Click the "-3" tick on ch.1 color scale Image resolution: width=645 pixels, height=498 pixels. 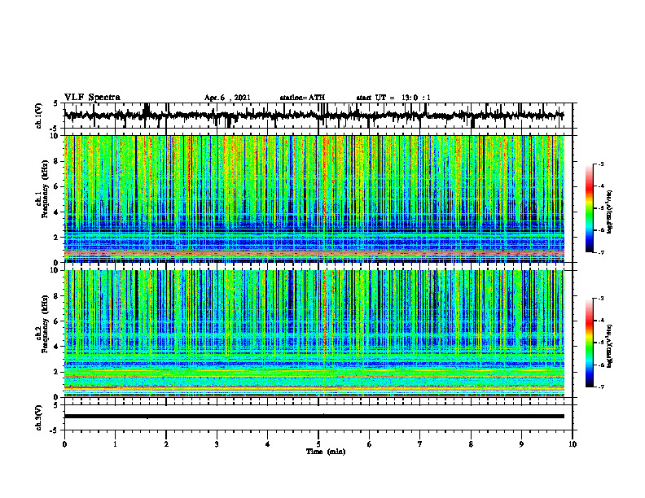pyautogui.click(x=601, y=164)
